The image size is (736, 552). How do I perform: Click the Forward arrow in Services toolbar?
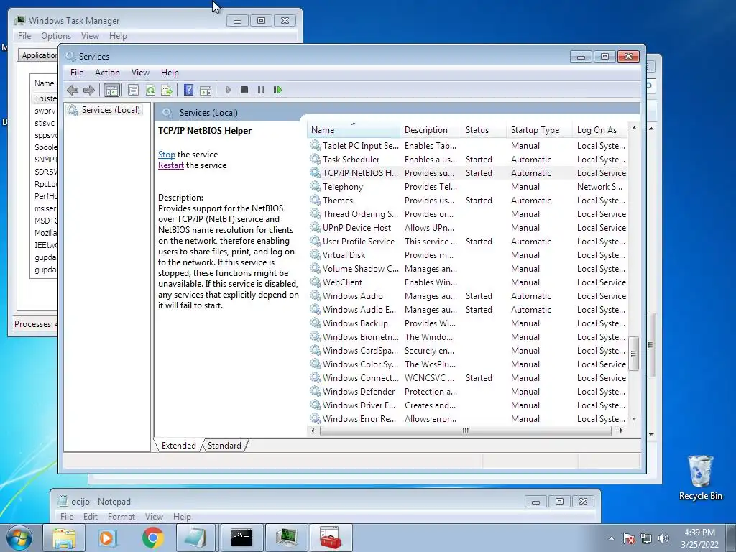[88, 90]
